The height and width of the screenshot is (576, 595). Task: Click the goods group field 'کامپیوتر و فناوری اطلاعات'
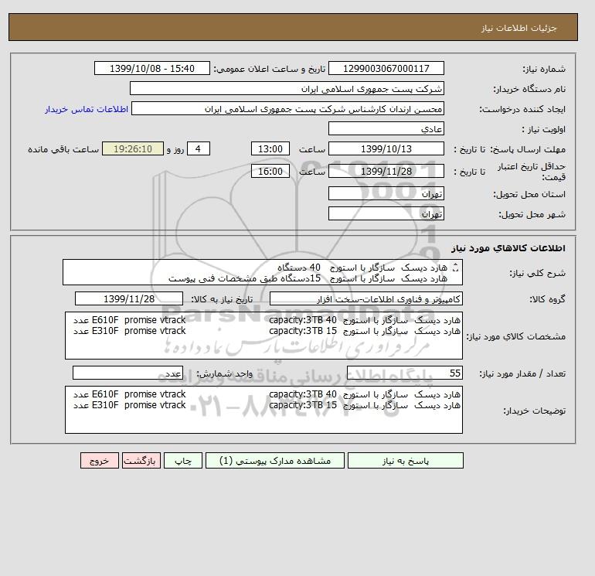pos(366,298)
